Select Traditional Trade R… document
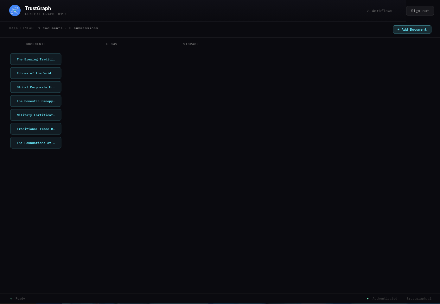This screenshot has height=304, width=440. pyautogui.click(x=36, y=129)
